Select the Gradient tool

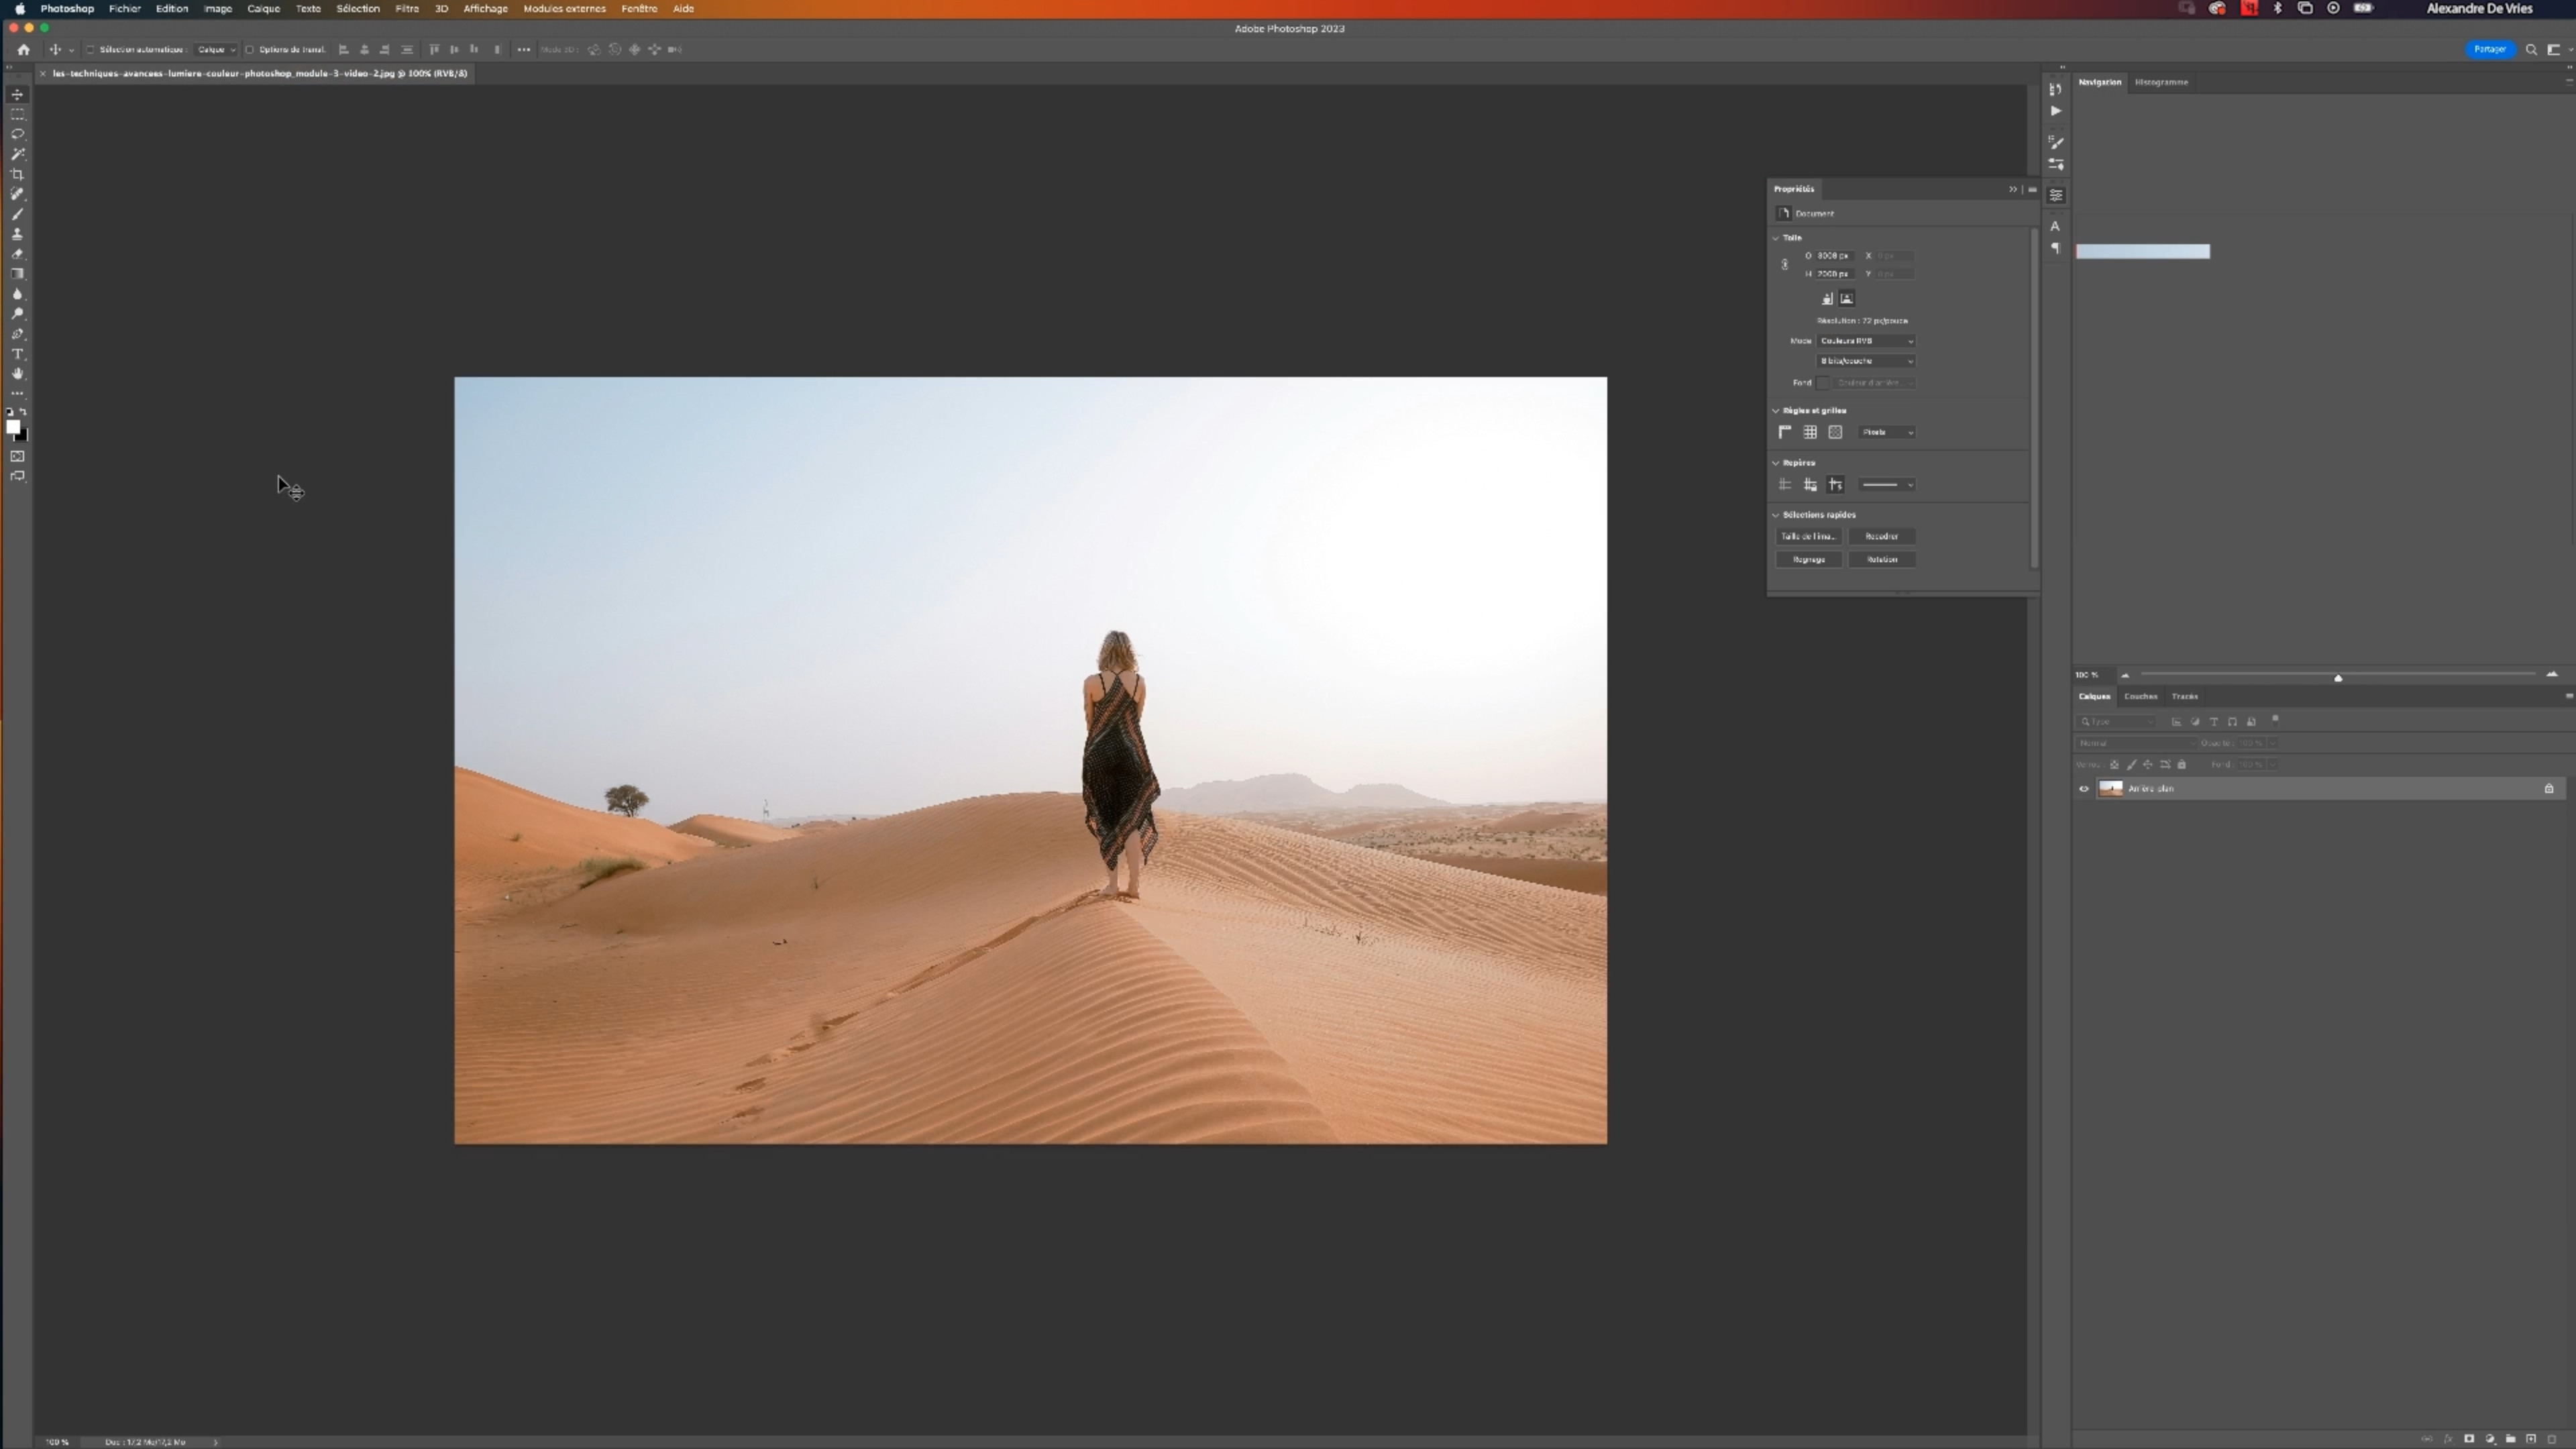(17, 274)
